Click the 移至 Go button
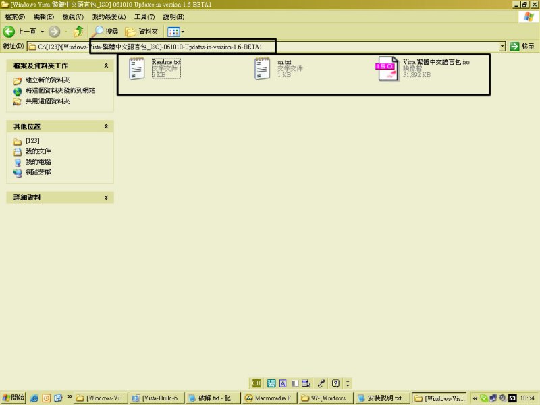This screenshot has width=540, height=405. 522,47
